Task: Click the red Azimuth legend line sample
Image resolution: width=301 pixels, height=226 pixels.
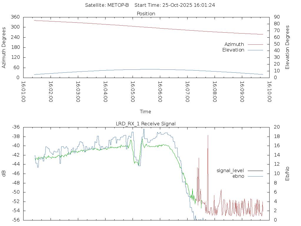Action: 255,44
